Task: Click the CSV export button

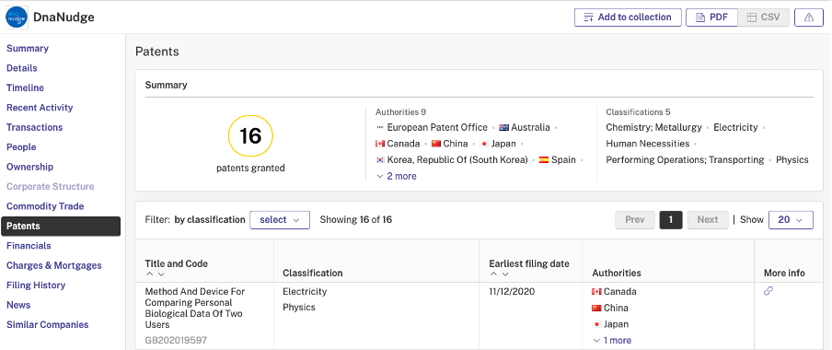Action: click(764, 17)
